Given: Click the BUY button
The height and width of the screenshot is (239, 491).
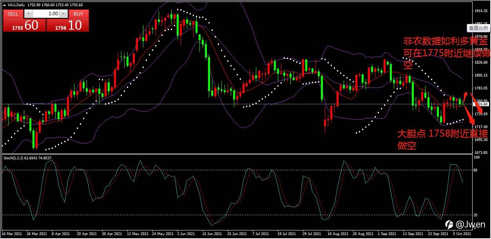Looking at the screenshot, I should pyautogui.click(x=78, y=14).
